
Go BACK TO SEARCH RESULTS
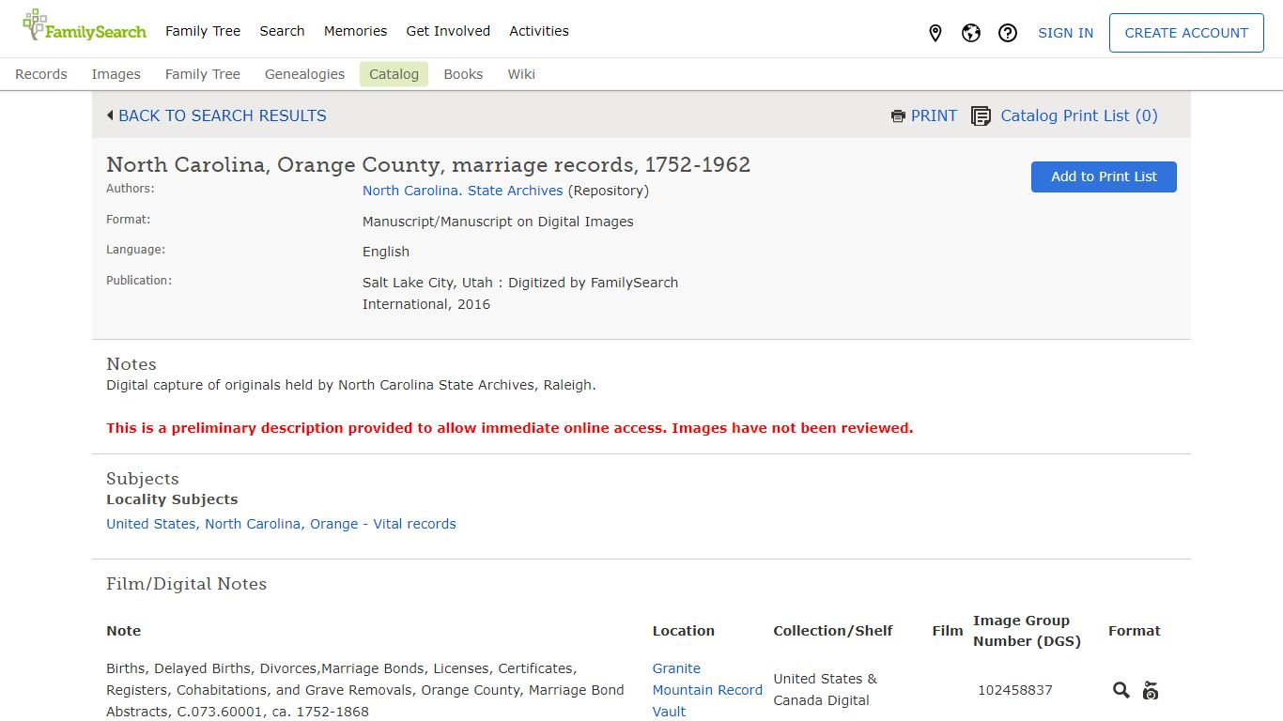pos(223,115)
